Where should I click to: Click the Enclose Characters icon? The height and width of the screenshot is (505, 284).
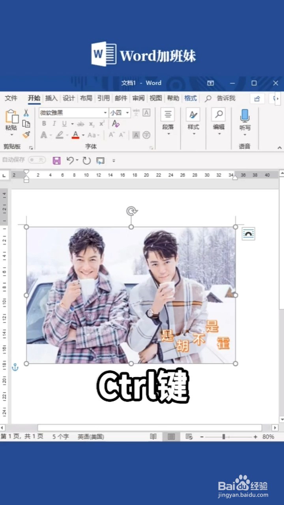(146, 135)
